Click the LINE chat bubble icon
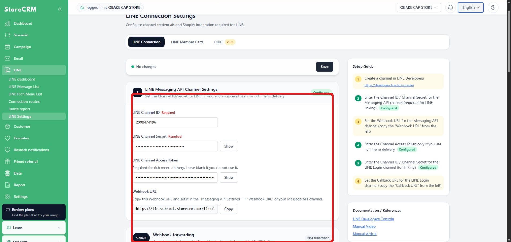Viewport: 511px width, 242px height. coord(8,70)
